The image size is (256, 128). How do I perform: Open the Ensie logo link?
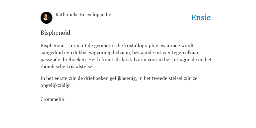coord(201,17)
